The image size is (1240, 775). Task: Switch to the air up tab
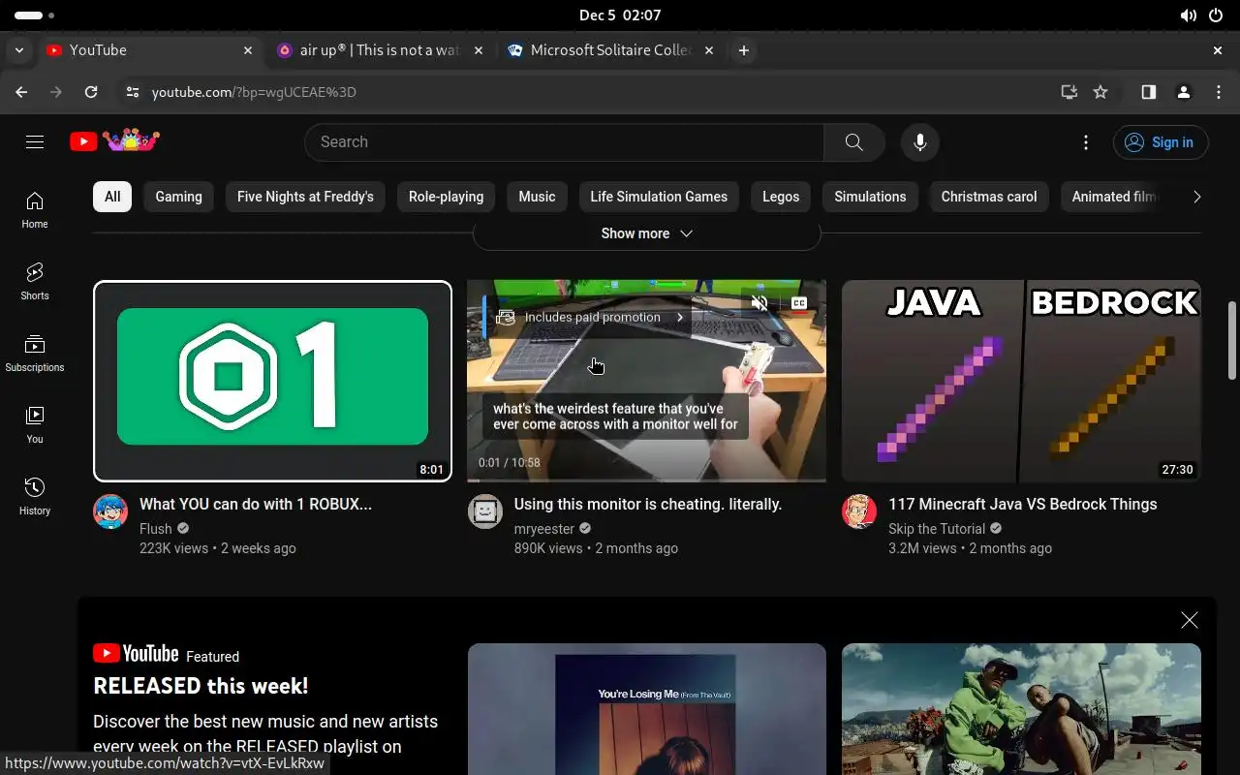pos(380,50)
